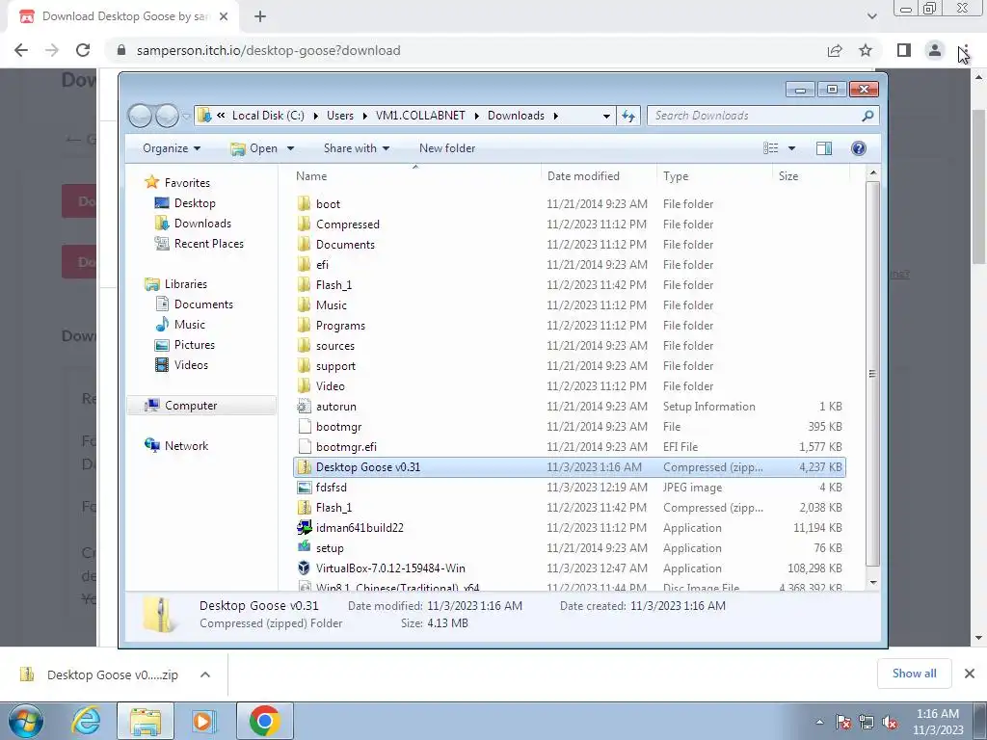
Task: Sort by Name column header
Action: coord(415,176)
